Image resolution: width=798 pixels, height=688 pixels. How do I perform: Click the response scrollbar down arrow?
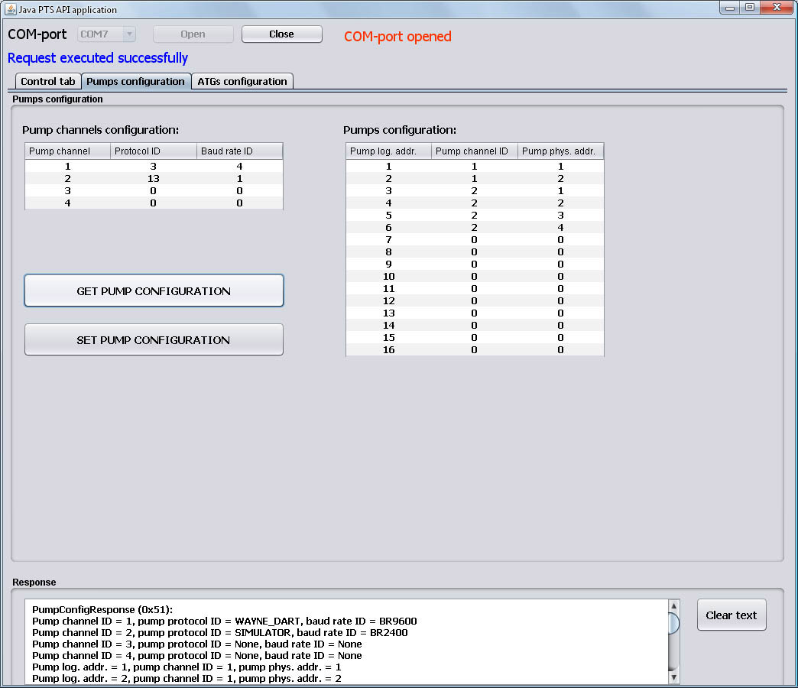click(673, 677)
